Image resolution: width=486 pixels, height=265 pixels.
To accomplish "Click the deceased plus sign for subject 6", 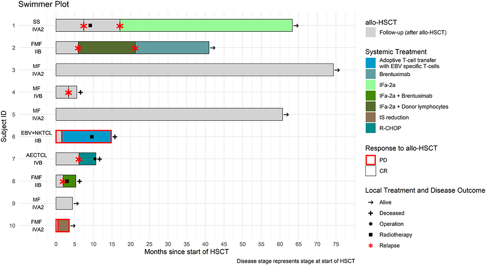I will [x=115, y=137].
